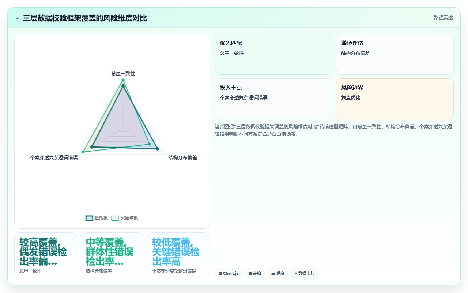Click 总量一致性 caption under 较高覆盖 card

[x=30, y=271]
